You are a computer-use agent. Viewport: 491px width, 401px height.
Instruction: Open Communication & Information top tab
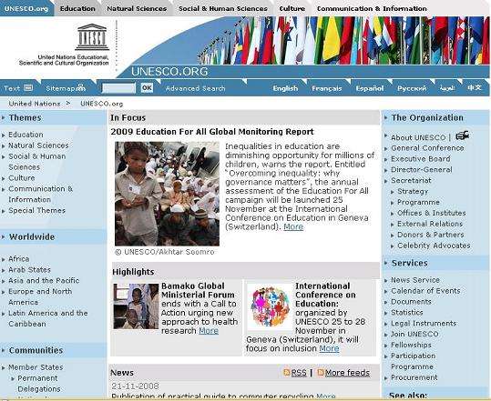pos(372,8)
